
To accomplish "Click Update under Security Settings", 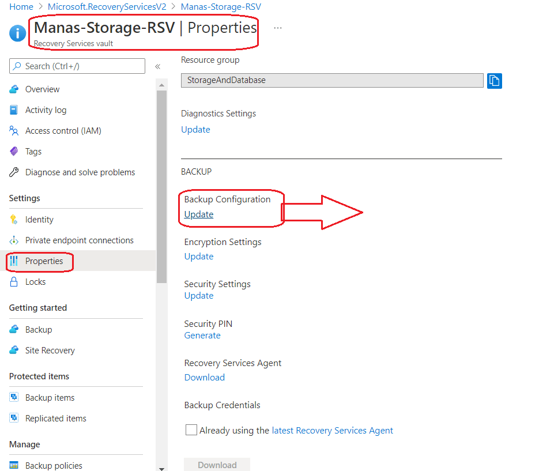I will tap(199, 296).
